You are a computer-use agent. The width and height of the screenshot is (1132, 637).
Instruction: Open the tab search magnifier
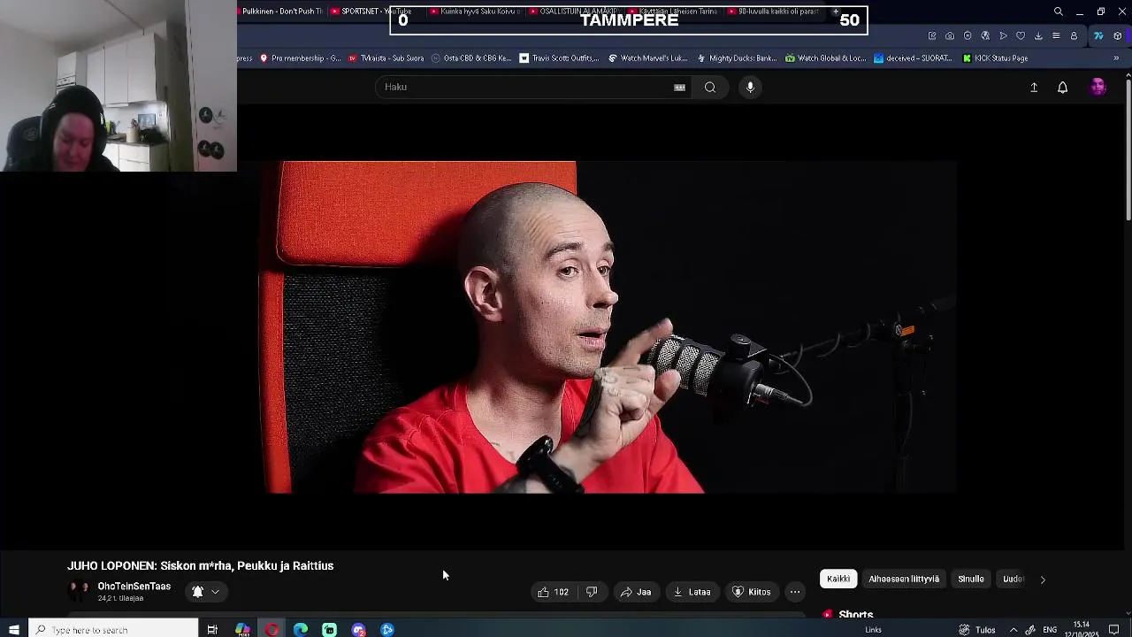coord(1059,12)
